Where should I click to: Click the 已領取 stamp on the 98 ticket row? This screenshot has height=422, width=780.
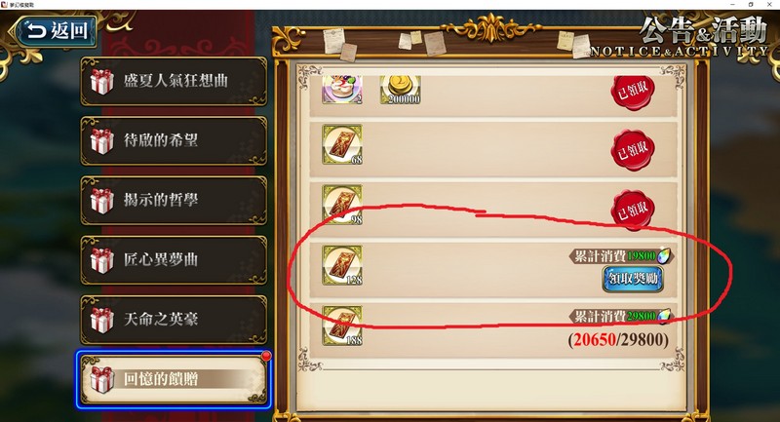[633, 210]
